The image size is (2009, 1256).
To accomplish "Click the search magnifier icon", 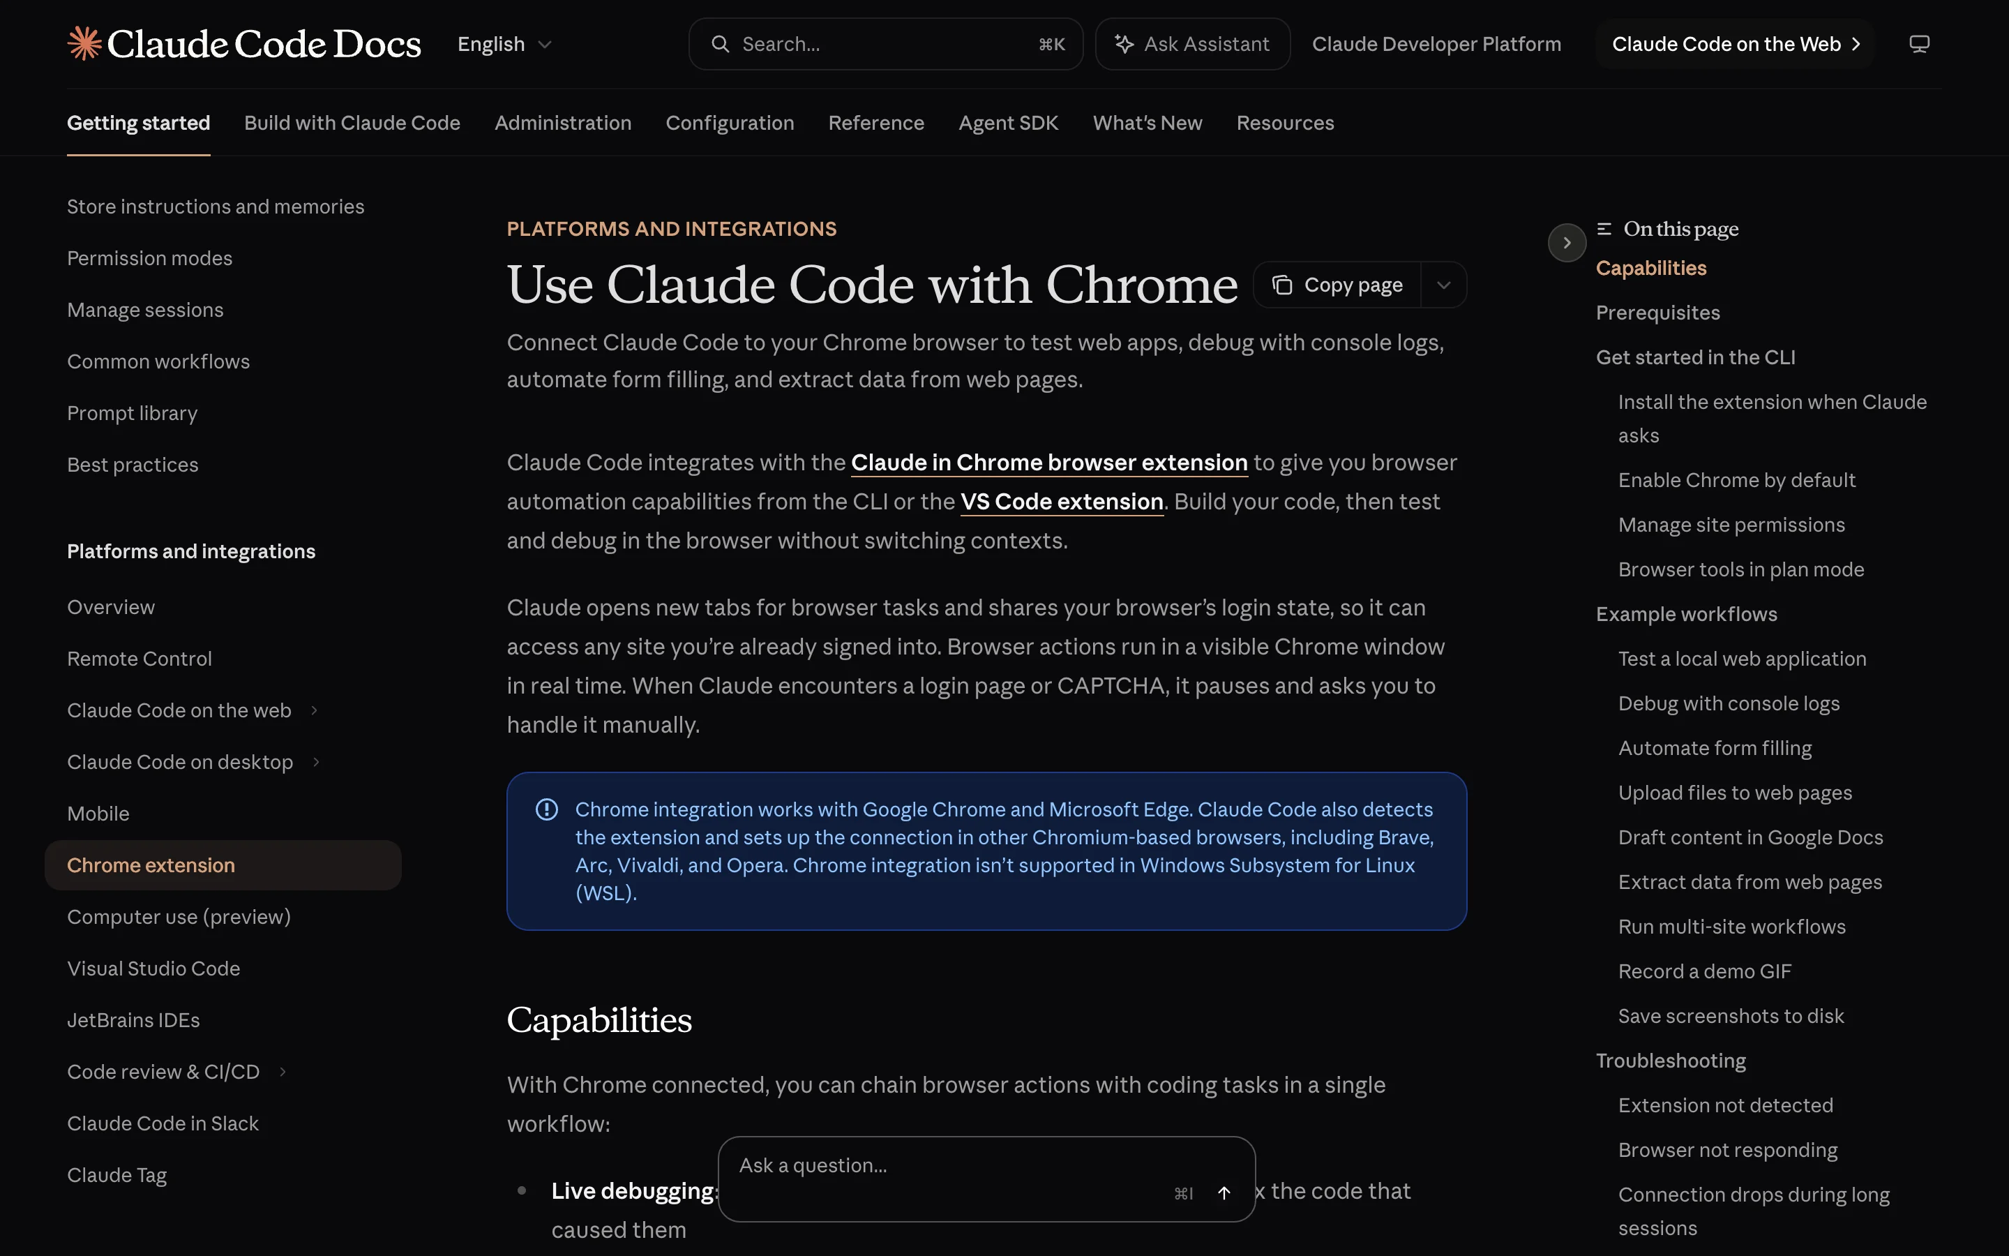I will pyautogui.click(x=721, y=44).
